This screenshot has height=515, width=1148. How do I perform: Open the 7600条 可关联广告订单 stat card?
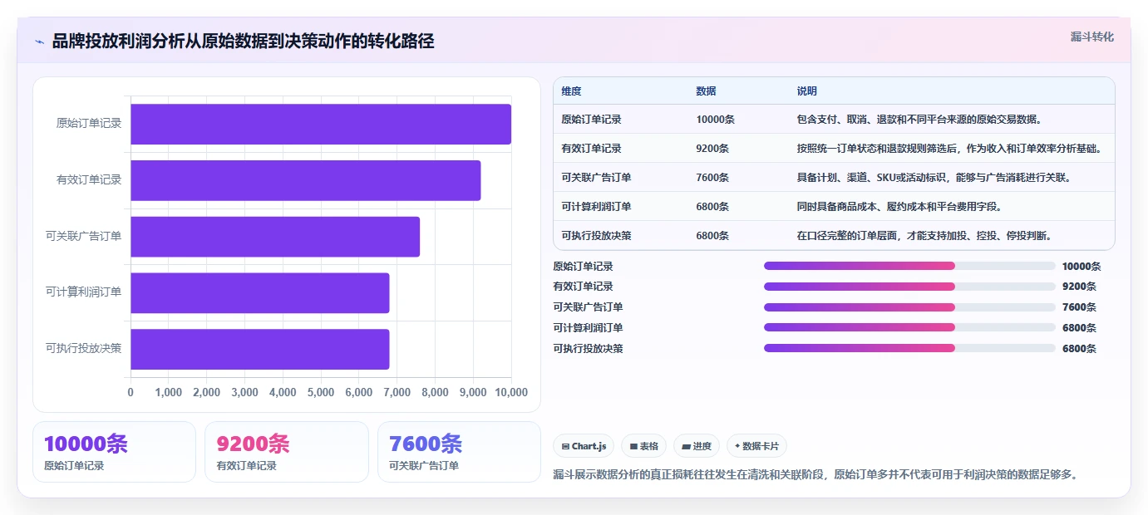[x=459, y=452]
